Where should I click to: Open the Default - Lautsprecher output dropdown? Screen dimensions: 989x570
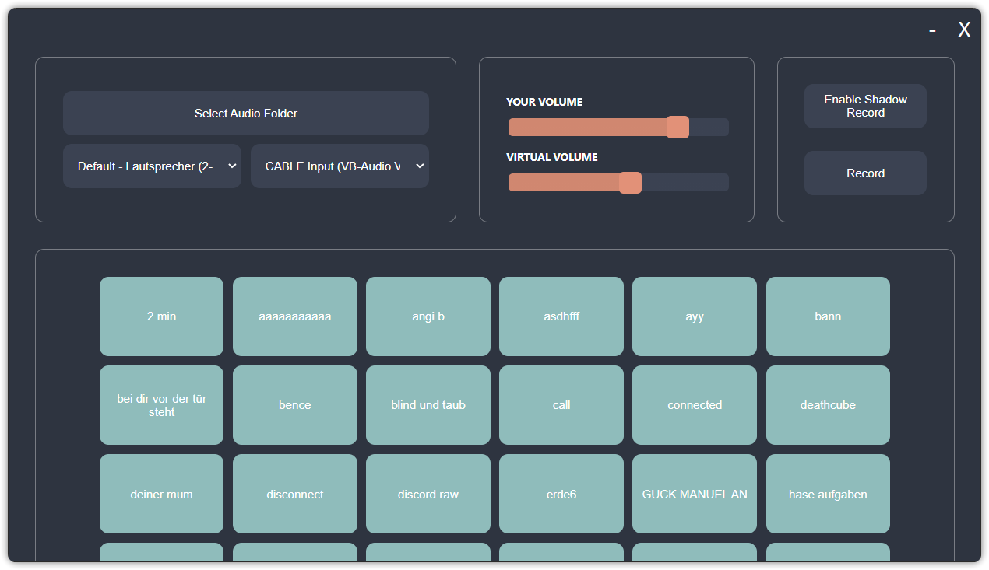pos(153,166)
